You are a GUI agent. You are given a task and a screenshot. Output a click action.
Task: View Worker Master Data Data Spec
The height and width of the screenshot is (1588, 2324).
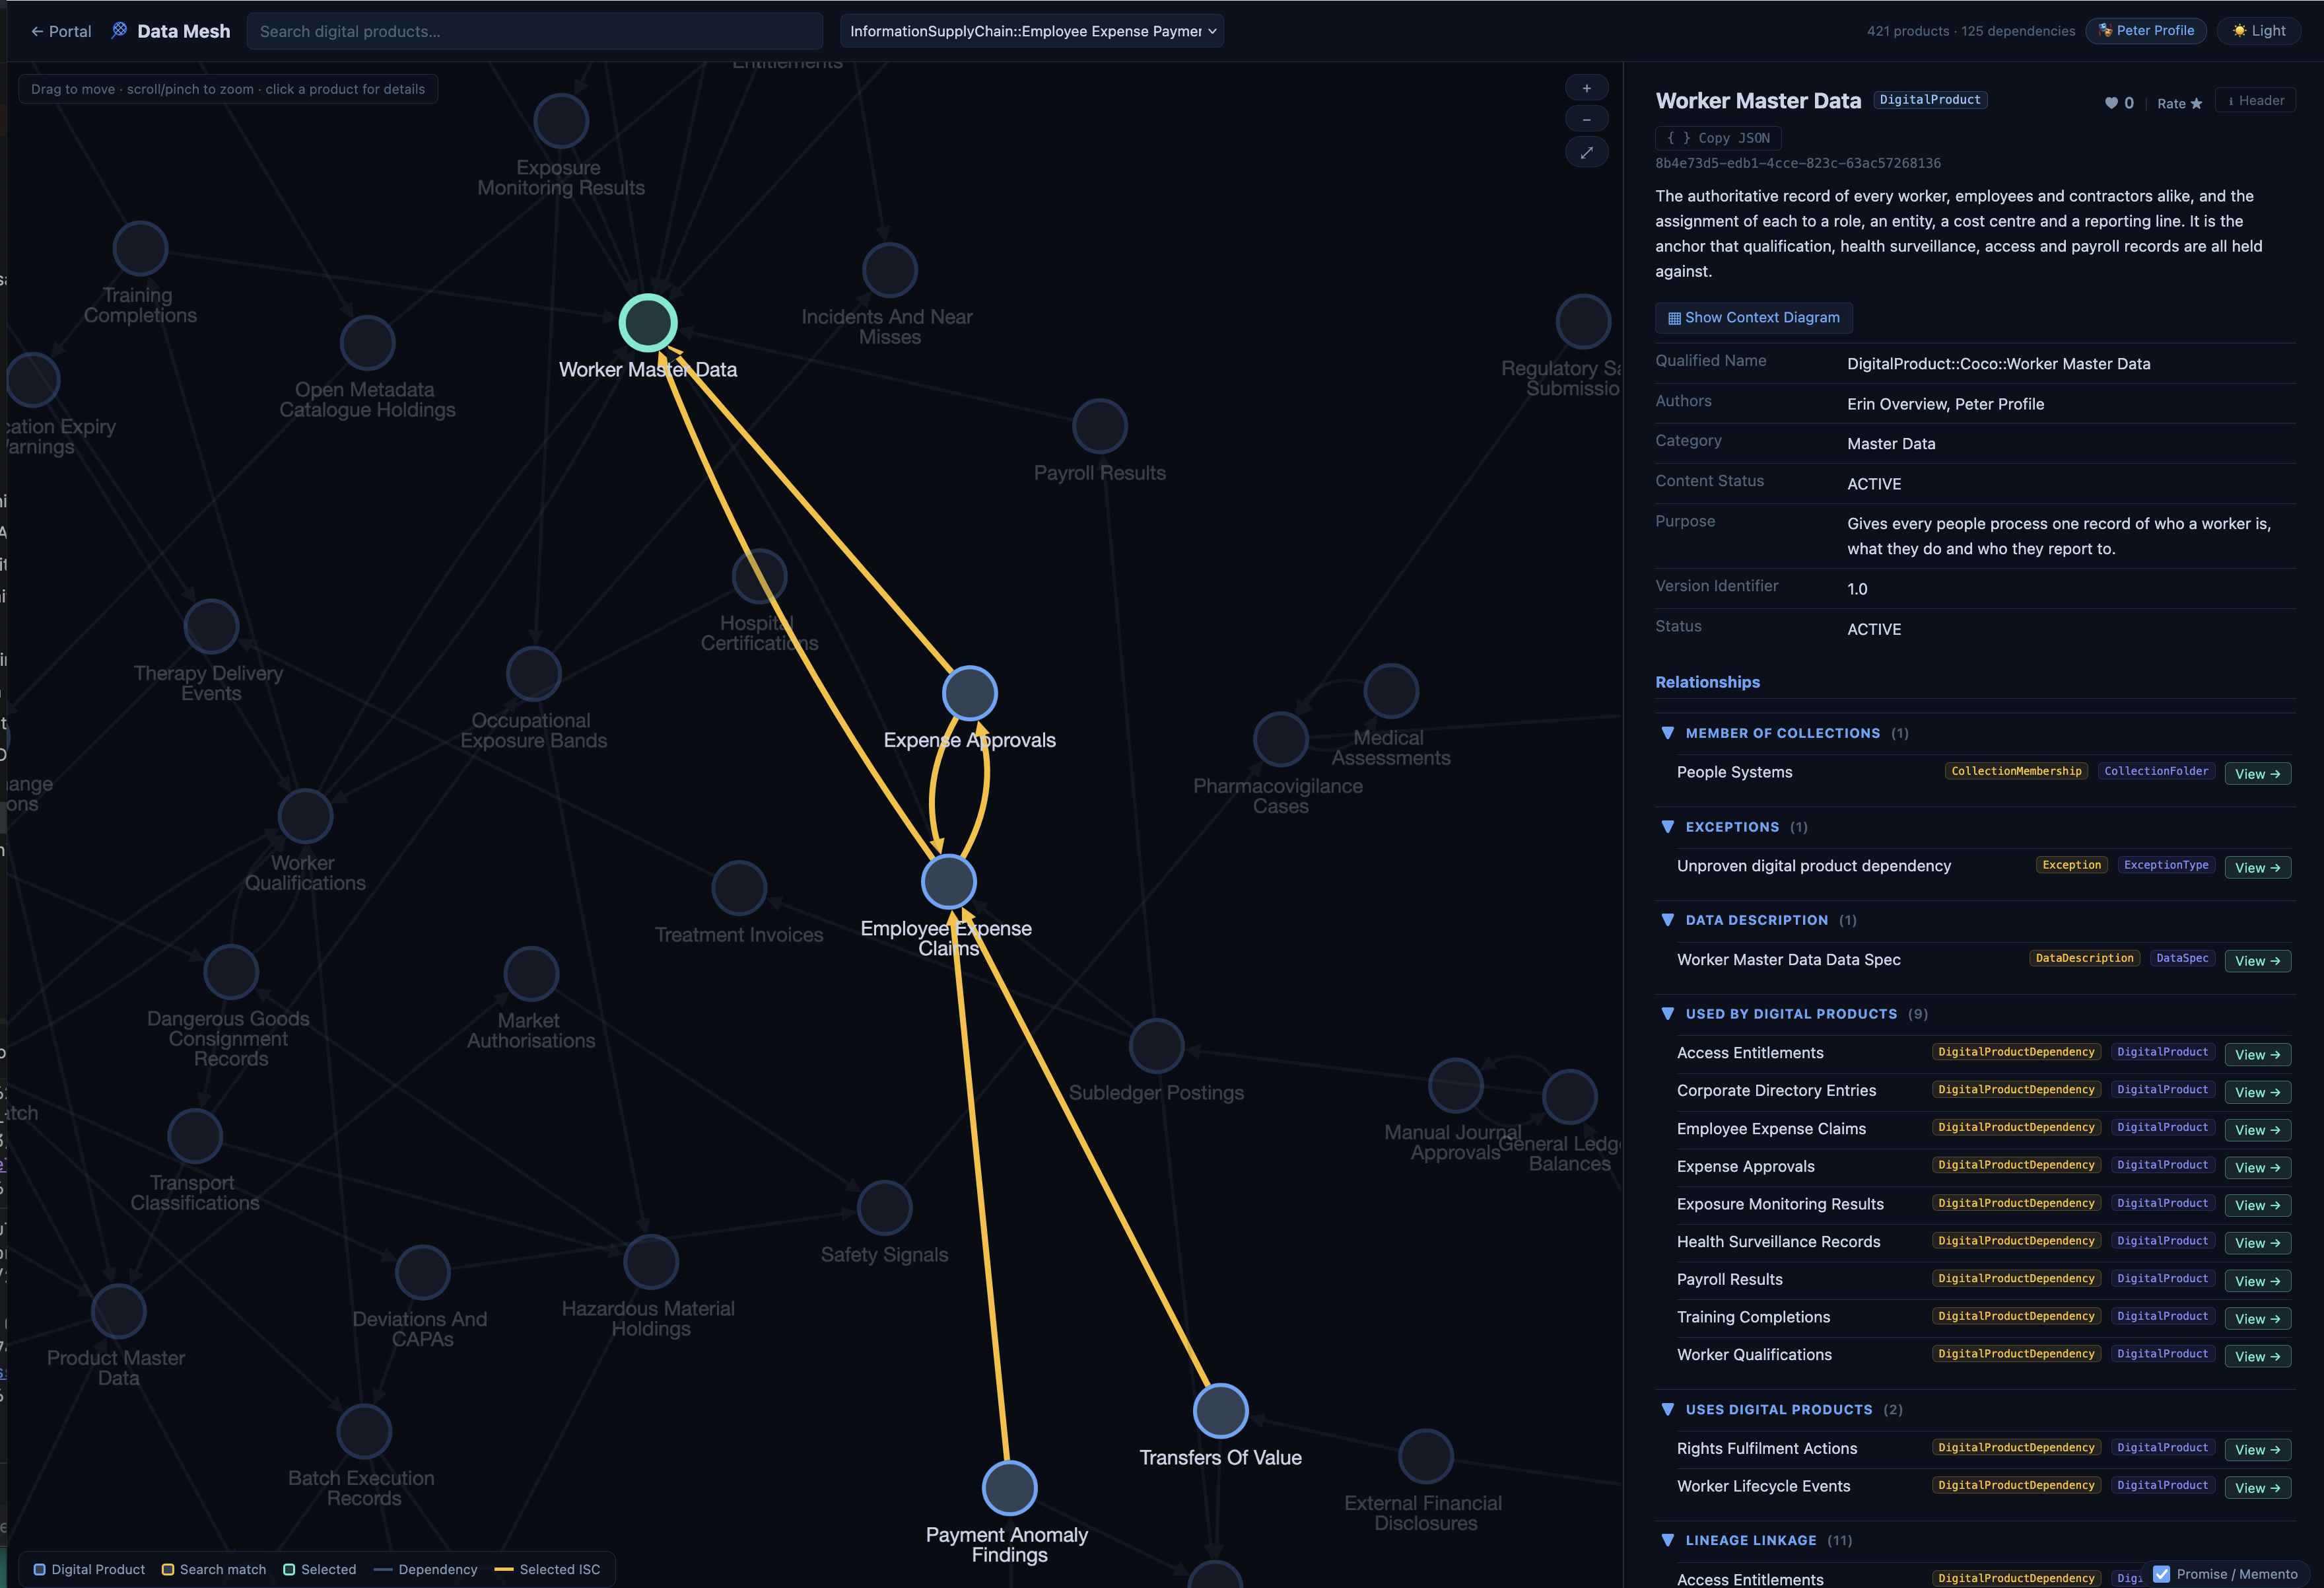[x=2257, y=960]
